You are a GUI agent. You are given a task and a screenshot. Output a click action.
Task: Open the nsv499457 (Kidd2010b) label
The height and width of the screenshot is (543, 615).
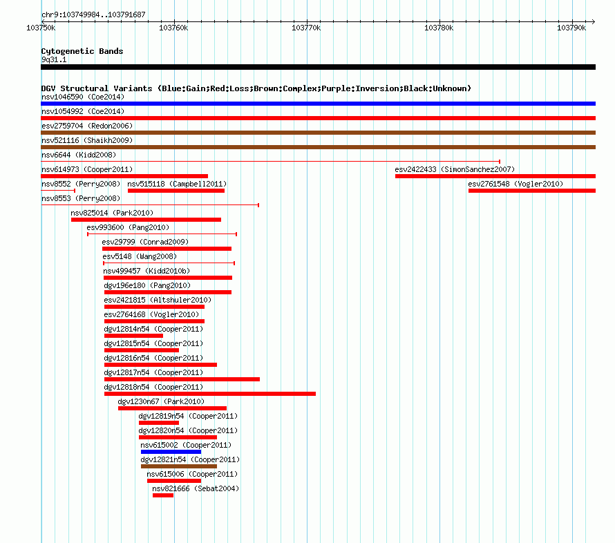coord(146,271)
